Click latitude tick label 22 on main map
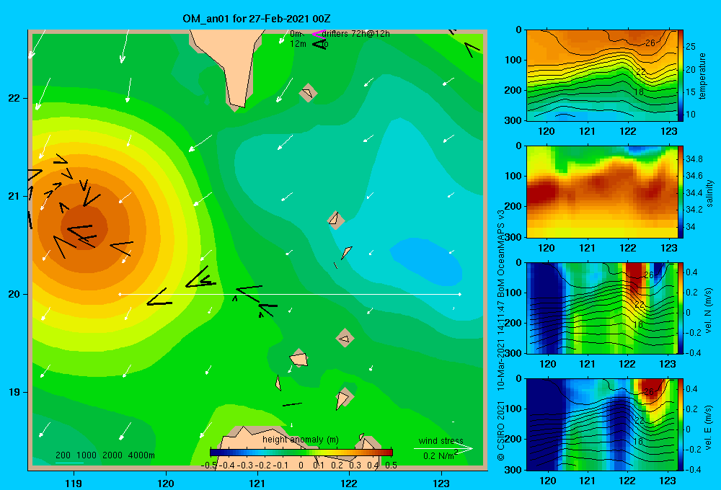 (14, 98)
